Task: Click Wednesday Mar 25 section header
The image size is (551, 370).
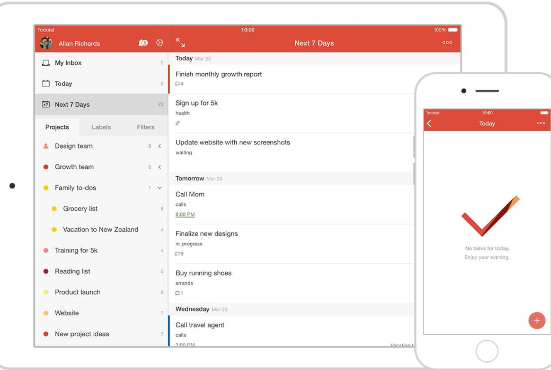Action: 291,309
